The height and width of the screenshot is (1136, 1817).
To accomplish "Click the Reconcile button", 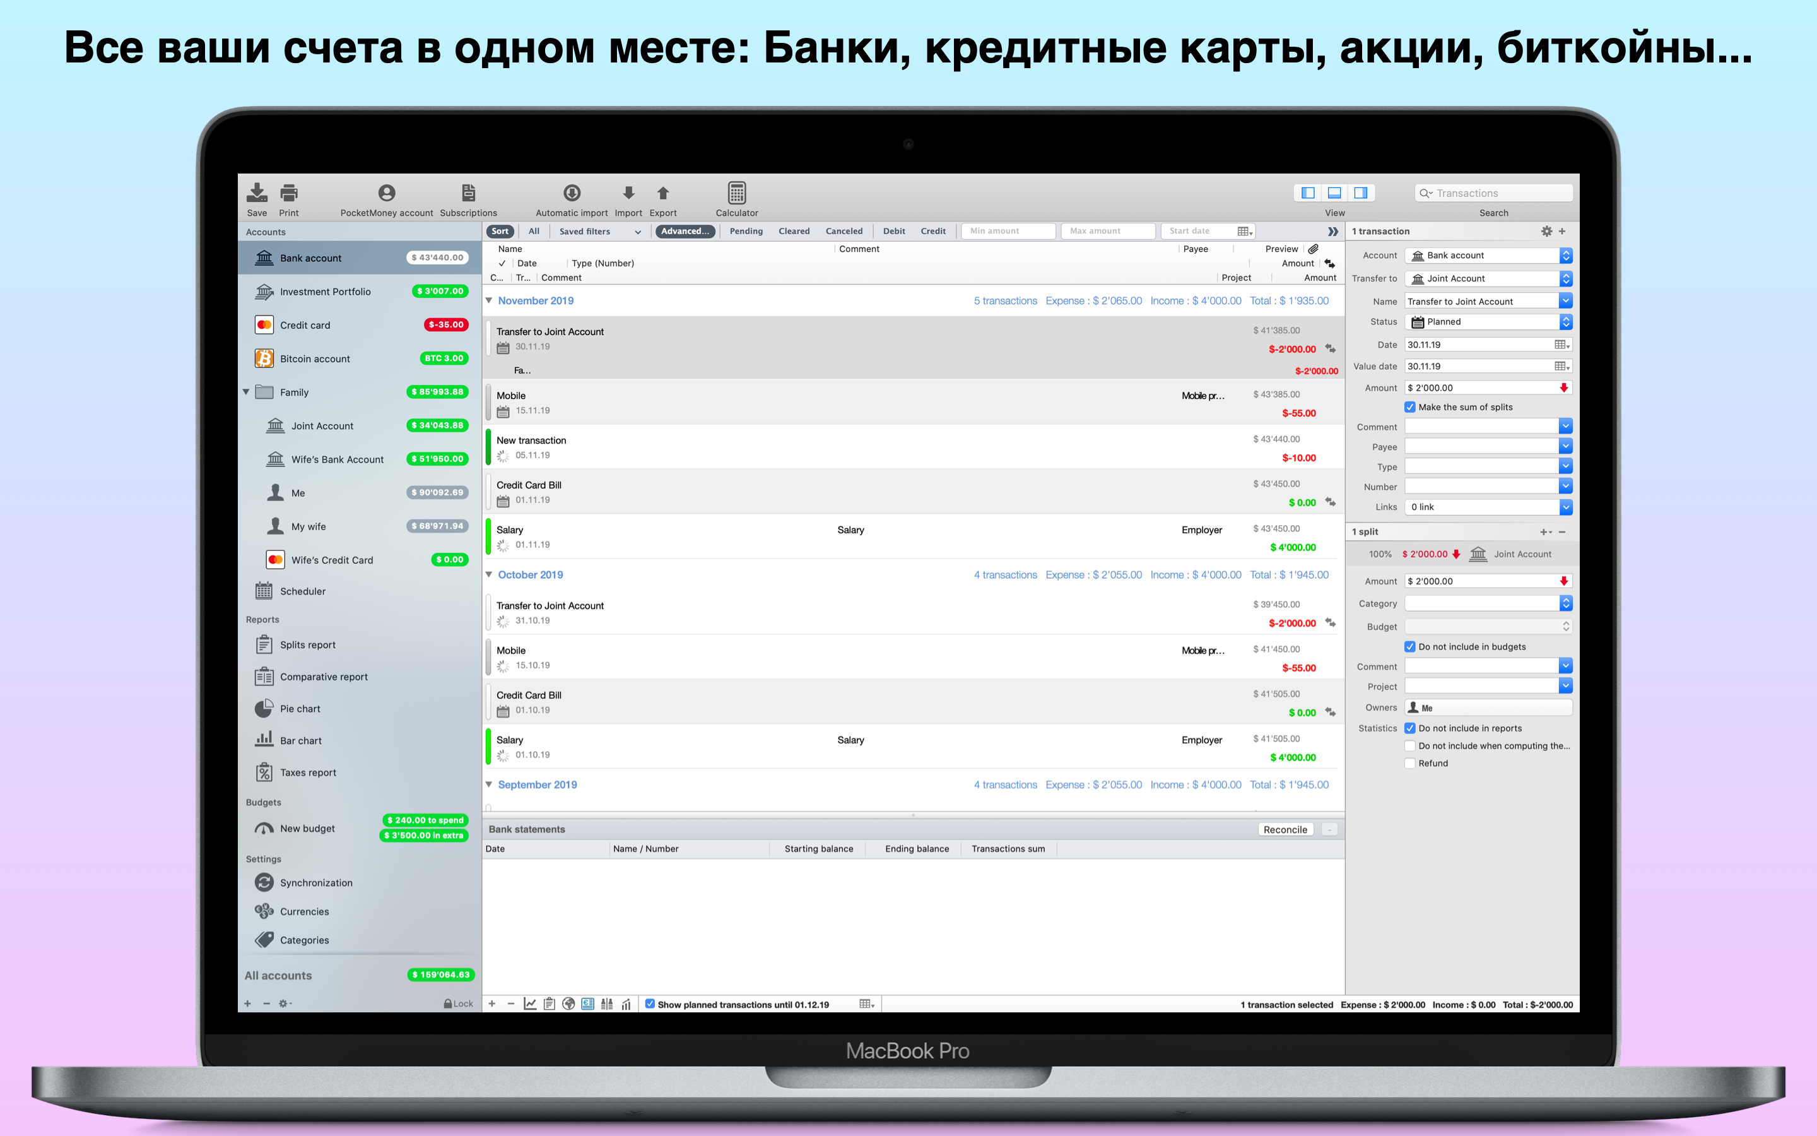I will pyautogui.click(x=1285, y=829).
